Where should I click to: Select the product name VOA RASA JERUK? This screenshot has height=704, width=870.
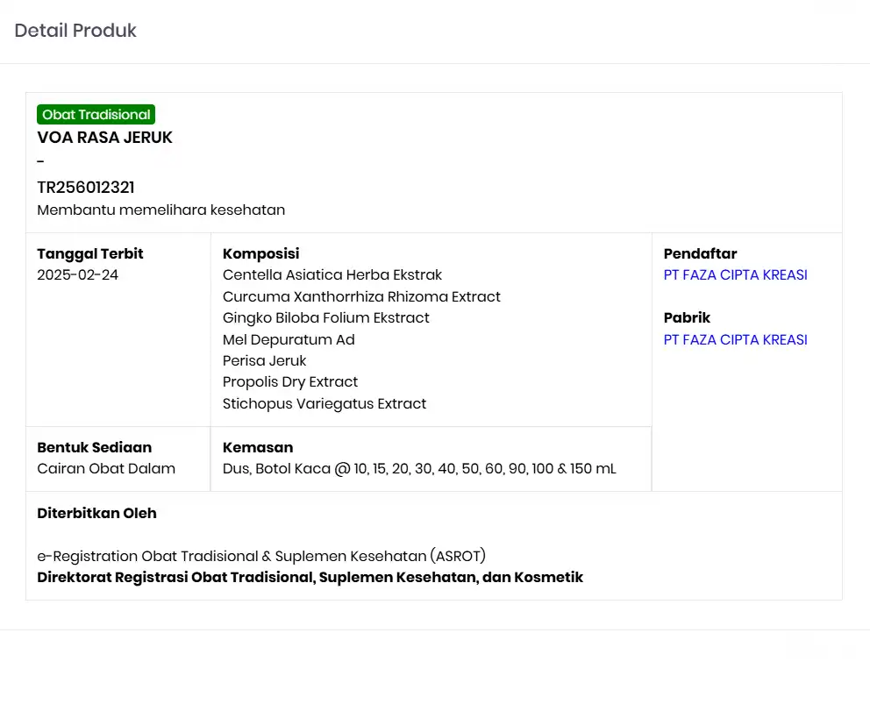pyautogui.click(x=104, y=138)
